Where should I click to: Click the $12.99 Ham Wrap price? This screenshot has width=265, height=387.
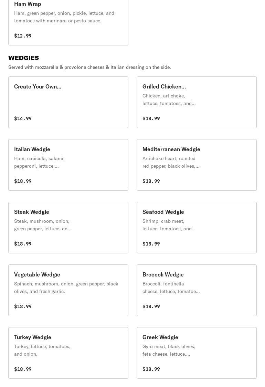tap(23, 36)
